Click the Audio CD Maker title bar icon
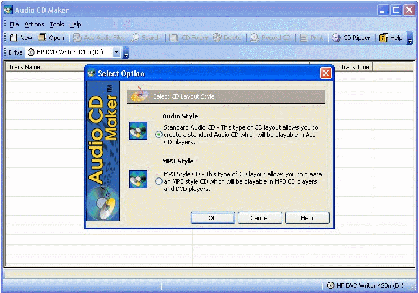This screenshot has height=293, width=419. [8, 10]
